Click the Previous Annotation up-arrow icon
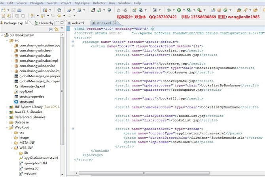Image resolution: width=265 pixels, height=177 pixels. tap(43, 16)
